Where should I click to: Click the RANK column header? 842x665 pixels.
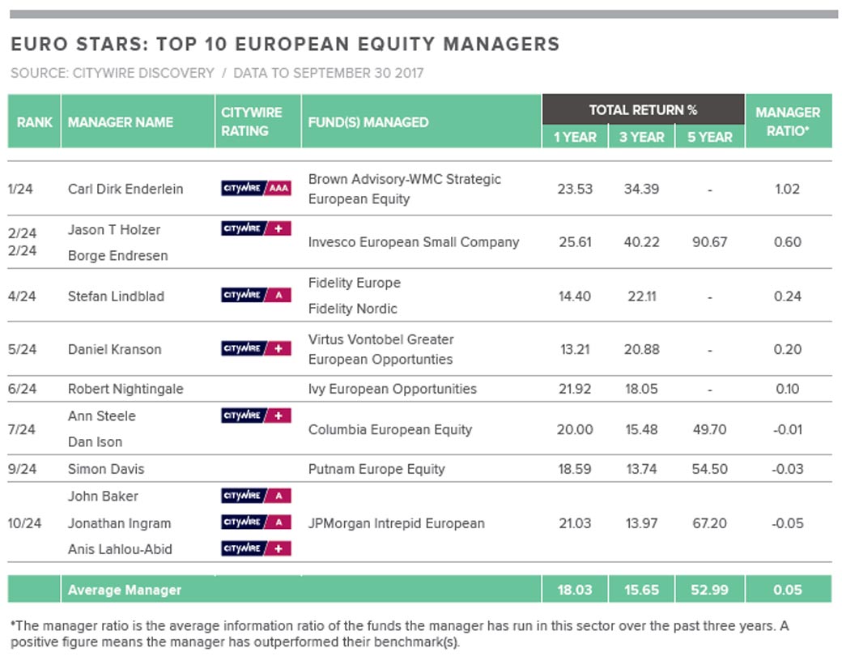[x=35, y=122]
